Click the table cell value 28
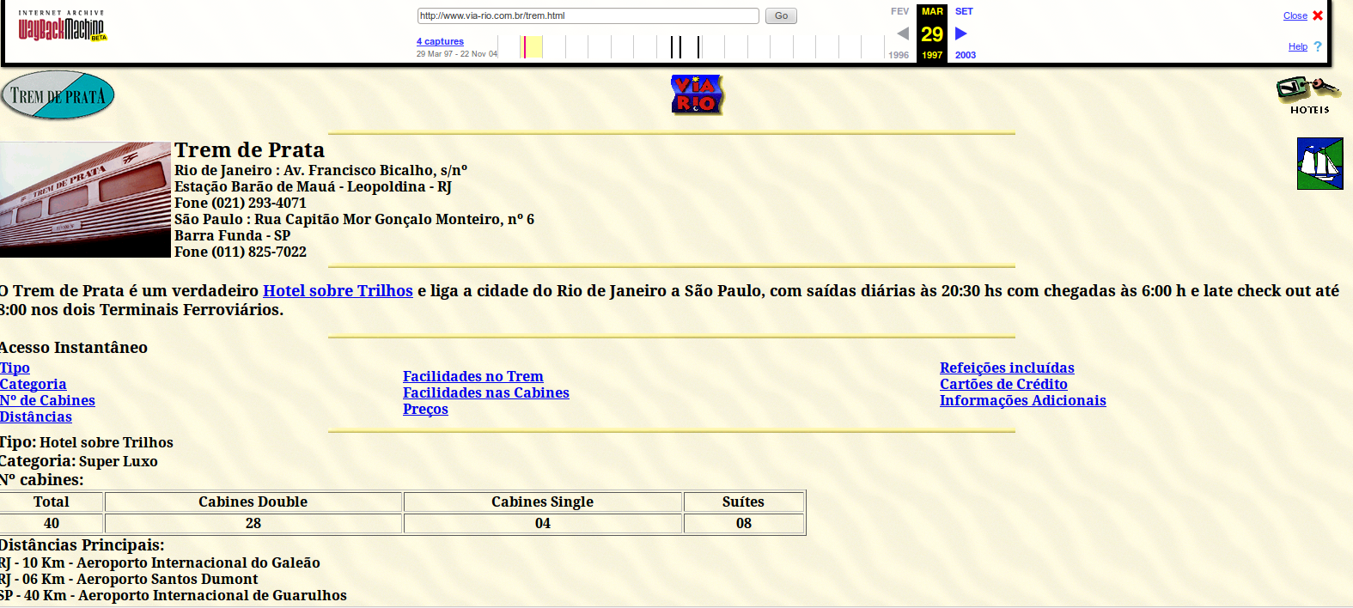Viewport: 1353px width, 608px height. [x=253, y=523]
